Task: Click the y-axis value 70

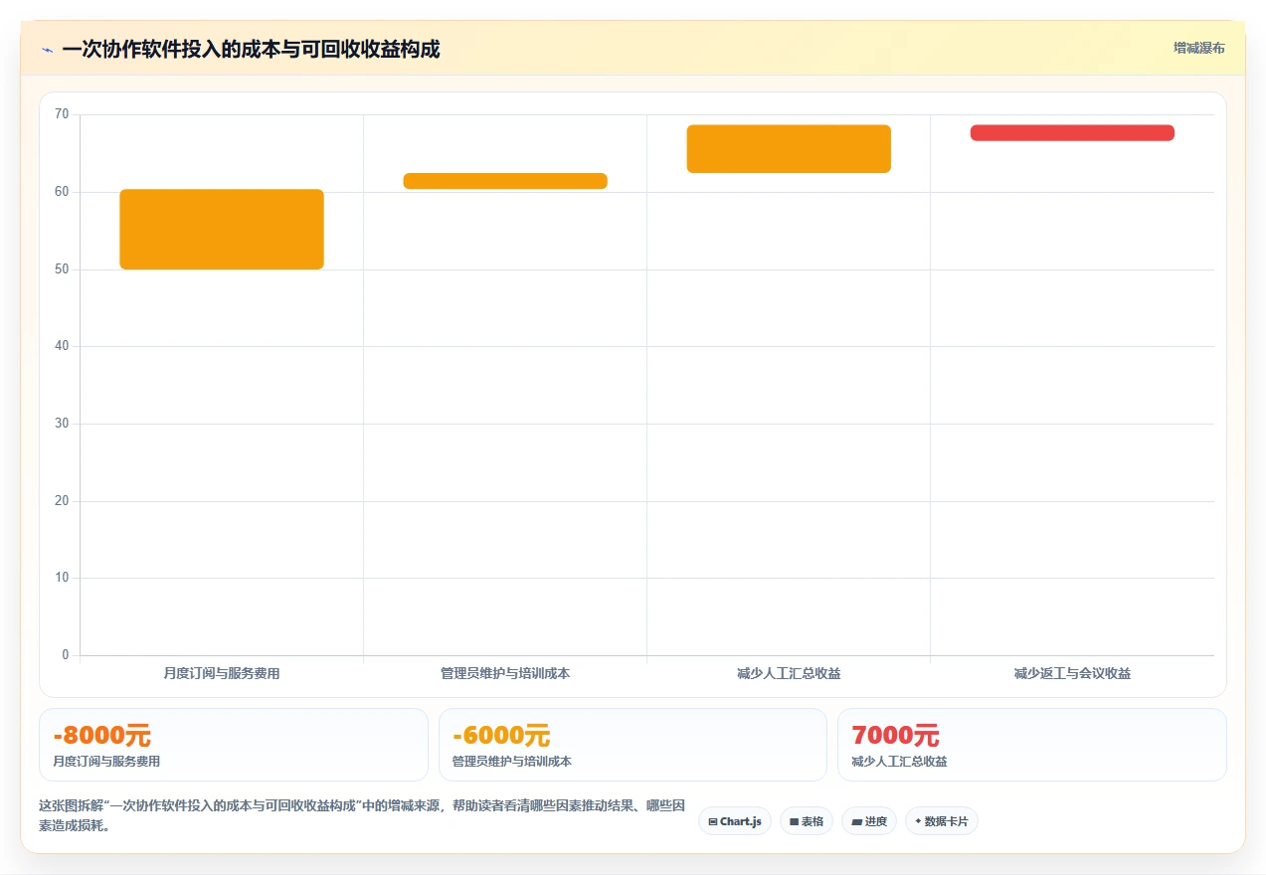Action: pyautogui.click(x=62, y=114)
